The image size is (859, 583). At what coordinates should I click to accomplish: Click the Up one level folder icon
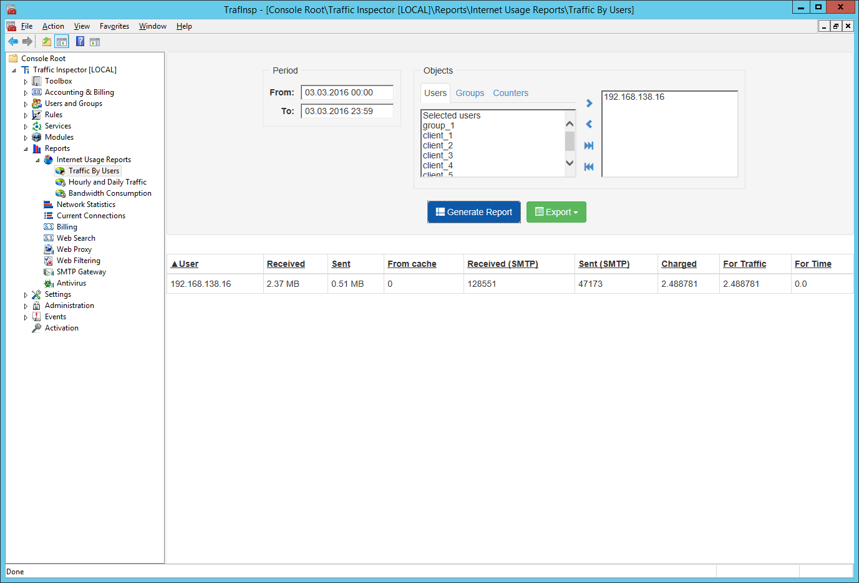coord(47,42)
